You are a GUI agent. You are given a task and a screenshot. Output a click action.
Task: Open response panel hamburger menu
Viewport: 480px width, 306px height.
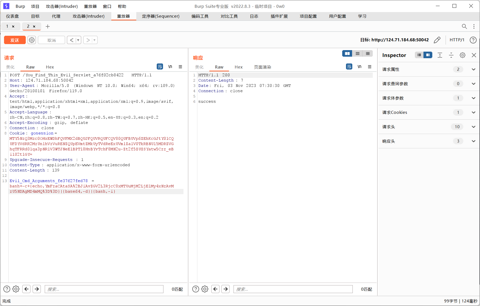point(370,67)
